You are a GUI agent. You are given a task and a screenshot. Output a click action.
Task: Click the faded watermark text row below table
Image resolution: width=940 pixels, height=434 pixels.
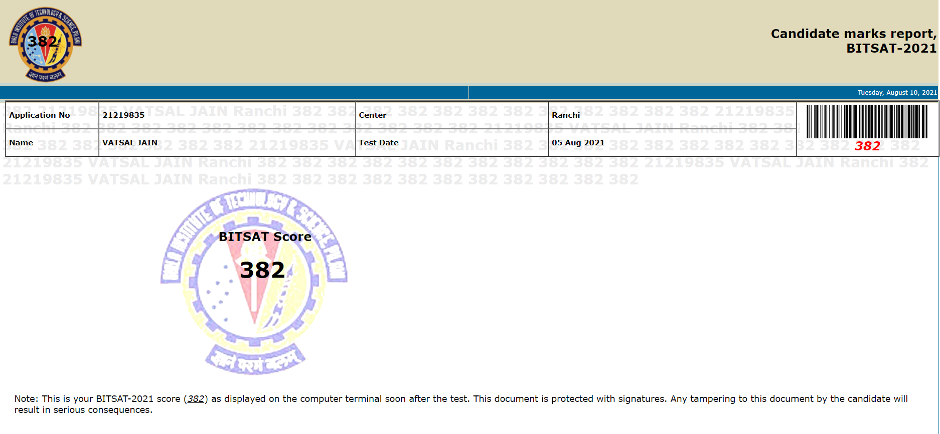tap(321, 179)
